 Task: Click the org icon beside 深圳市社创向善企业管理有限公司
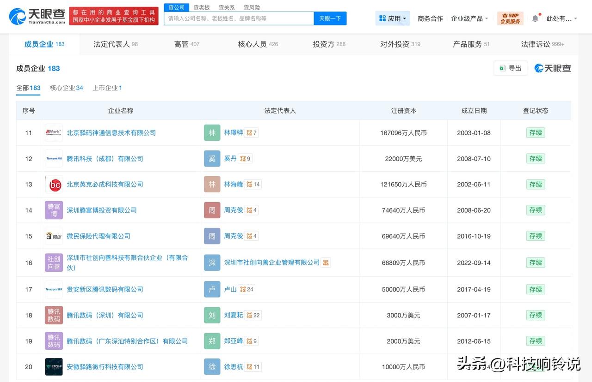pyautogui.click(x=326, y=263)
